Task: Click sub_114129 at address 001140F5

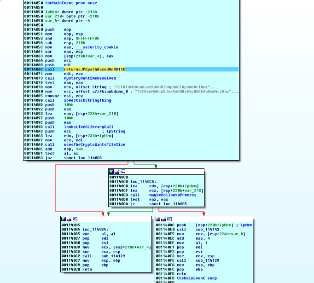Action: [x=207, y=260]
